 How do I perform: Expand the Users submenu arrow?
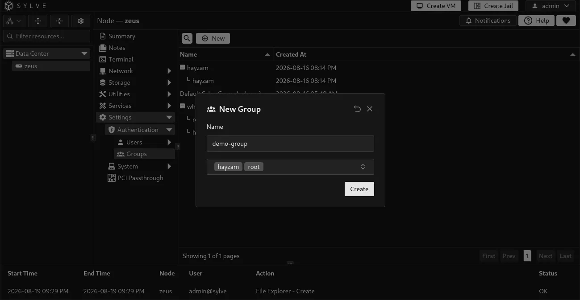[x=169, y=142]
